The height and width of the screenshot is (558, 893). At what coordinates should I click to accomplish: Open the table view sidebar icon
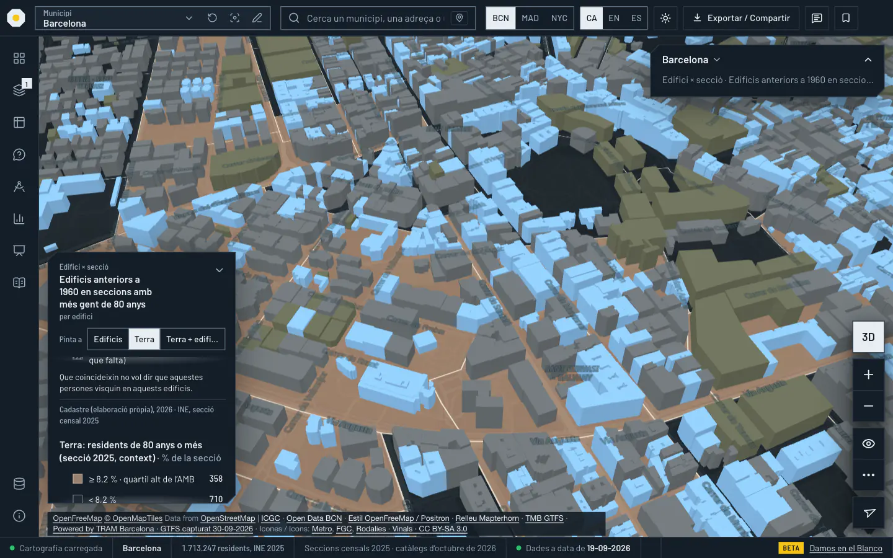pyautogui.click(x=19, y=122)
